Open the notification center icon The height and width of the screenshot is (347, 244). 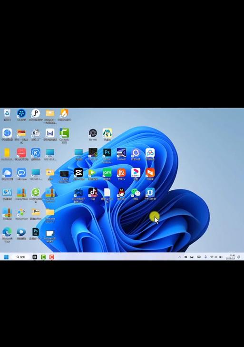[239, 257]
